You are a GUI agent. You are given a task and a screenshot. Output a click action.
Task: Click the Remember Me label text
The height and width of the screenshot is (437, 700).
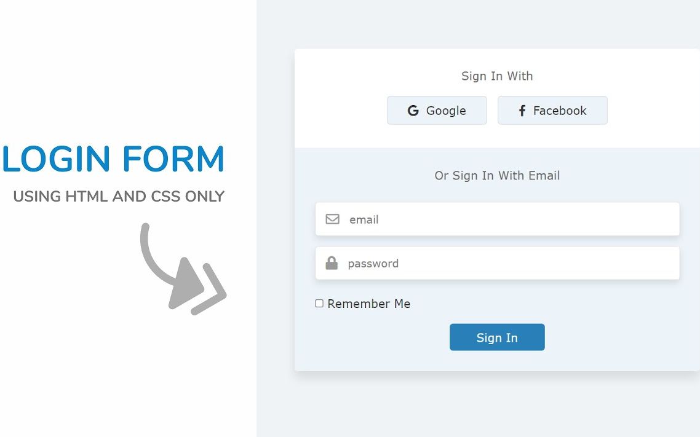[368, 304]
